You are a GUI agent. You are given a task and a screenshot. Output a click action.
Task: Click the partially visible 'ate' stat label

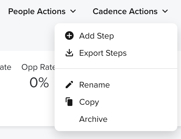tap(6, 67)
